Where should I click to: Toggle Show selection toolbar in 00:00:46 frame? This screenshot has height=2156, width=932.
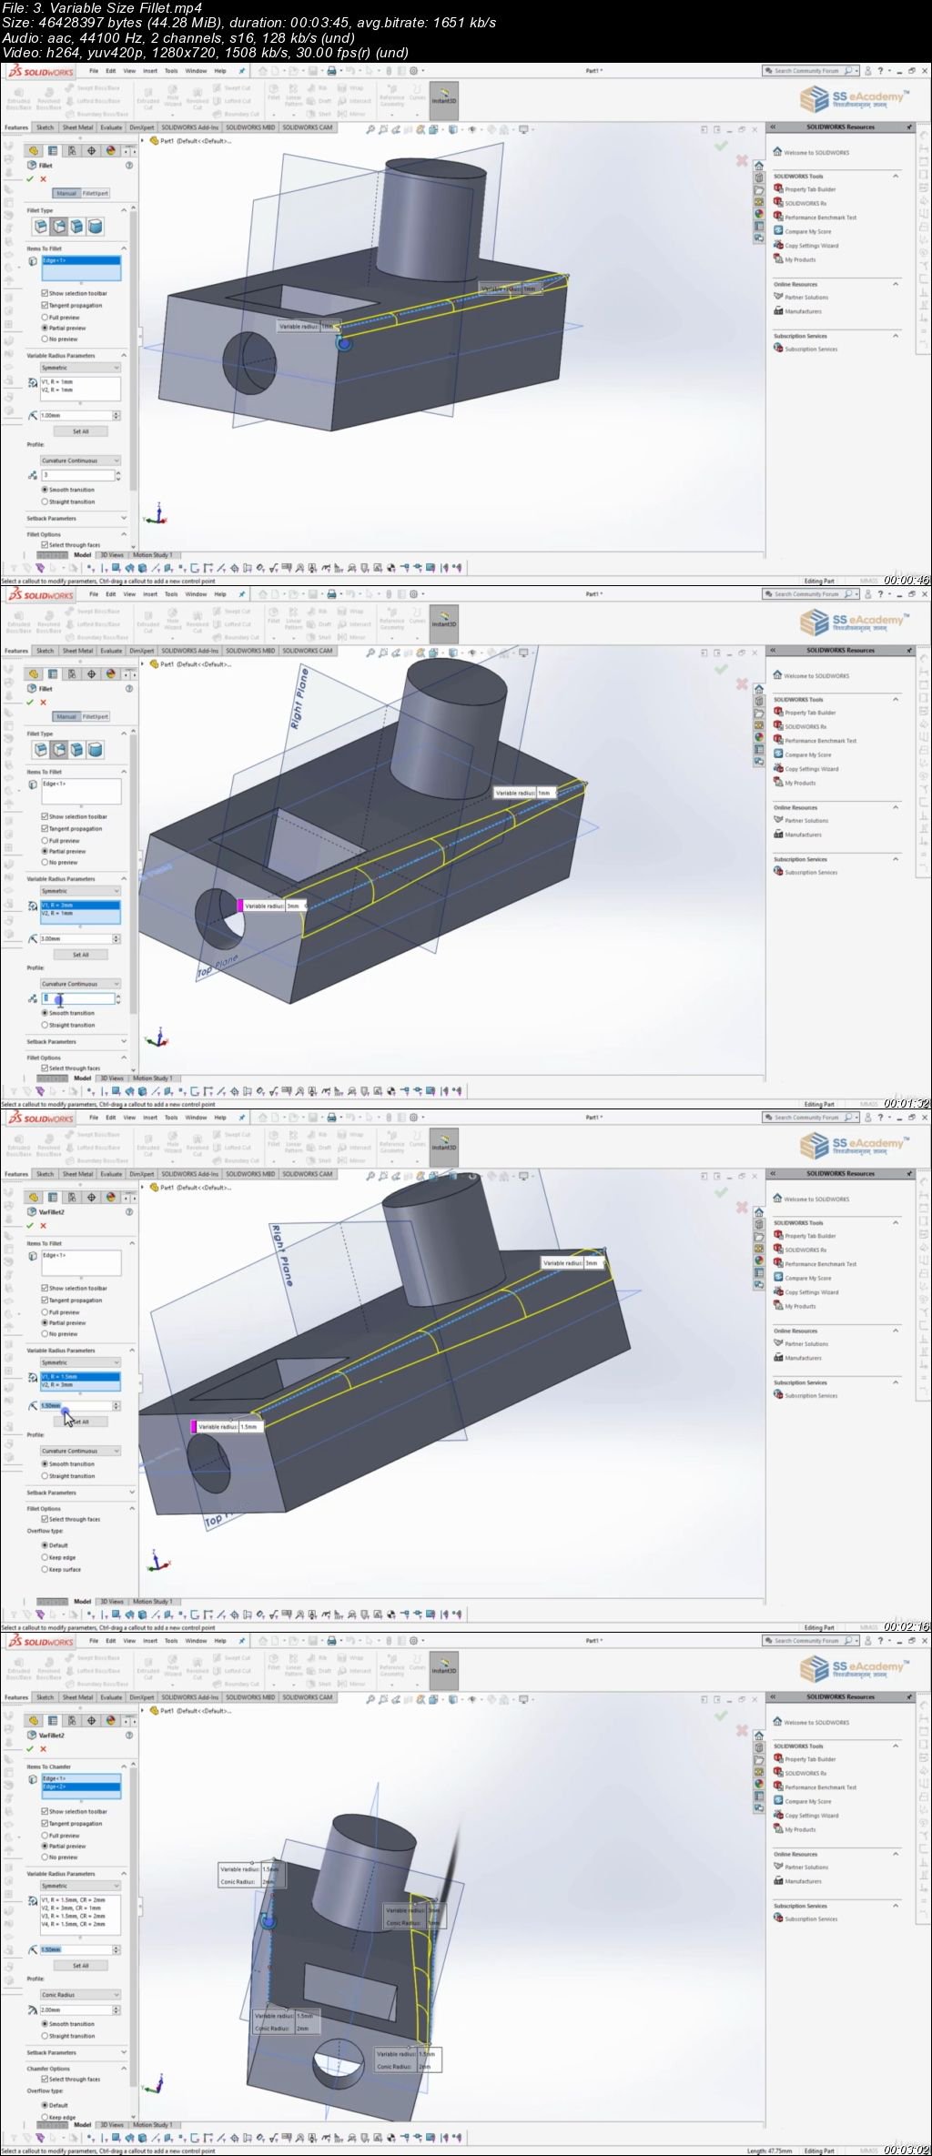tap(45, 294)
